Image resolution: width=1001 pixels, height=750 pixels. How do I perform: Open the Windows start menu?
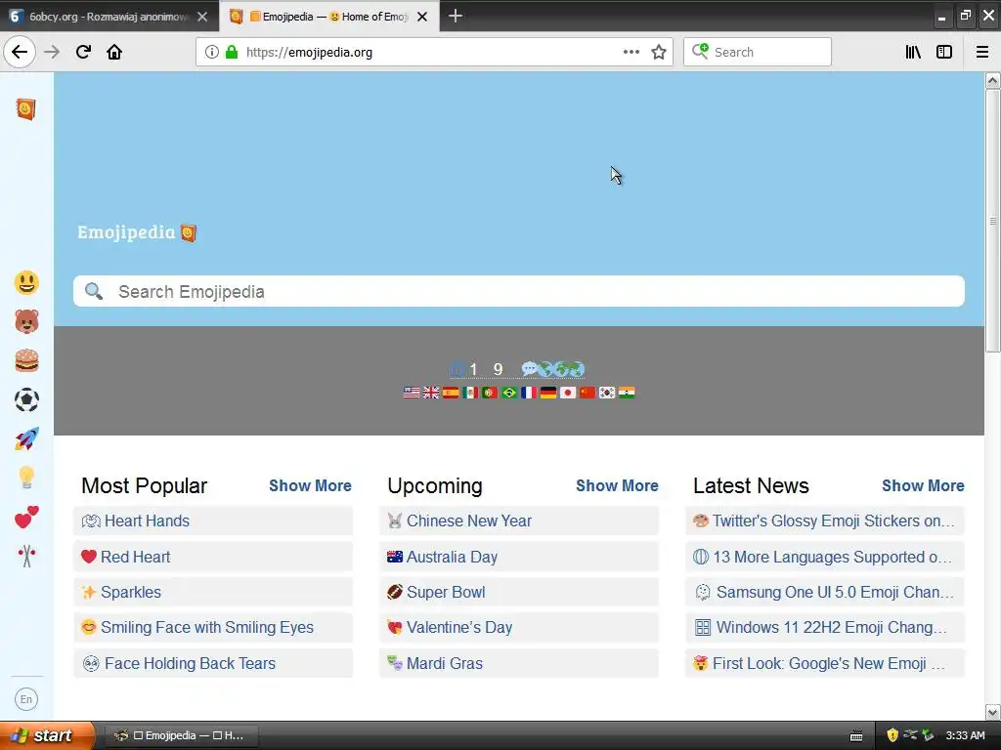click(47, 735)
